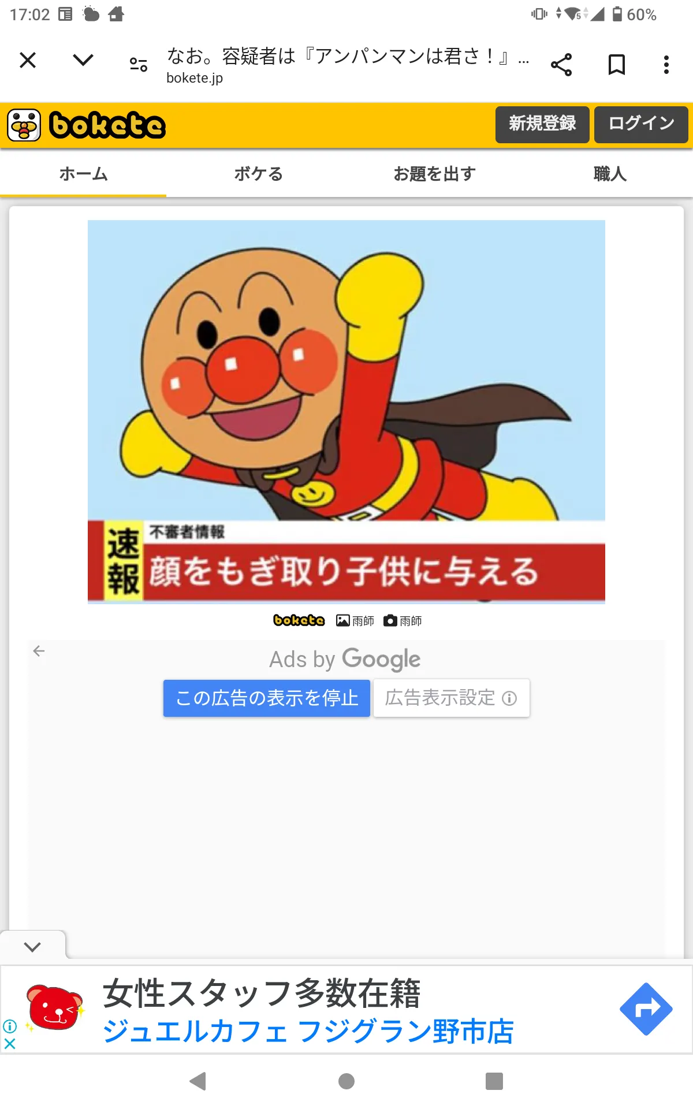Open the 職人 tab

[x=610, y=174]
